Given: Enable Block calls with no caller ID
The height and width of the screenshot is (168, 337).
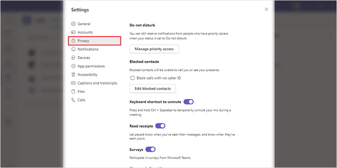Looking at the screenshot, I should (133, 78).
